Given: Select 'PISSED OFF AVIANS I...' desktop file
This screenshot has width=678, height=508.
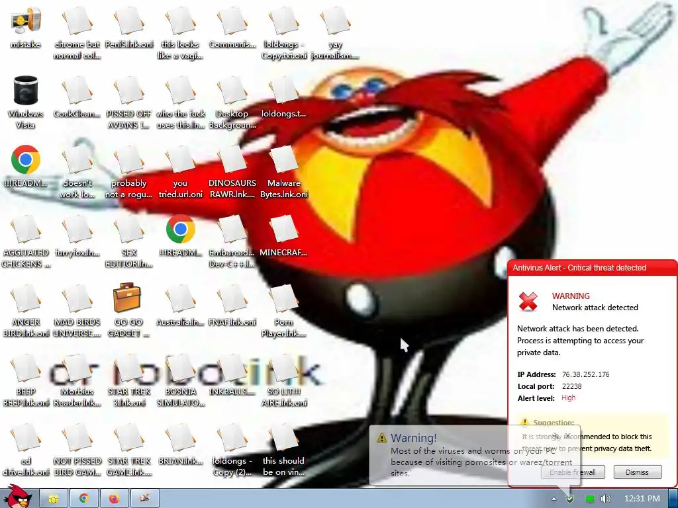Looking at the screenshot, I should click(x=129, y=103).
